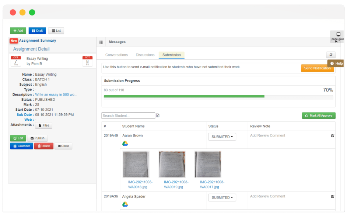Click the Send Notification button
347x217 pixels.
(x=317, y=68)
